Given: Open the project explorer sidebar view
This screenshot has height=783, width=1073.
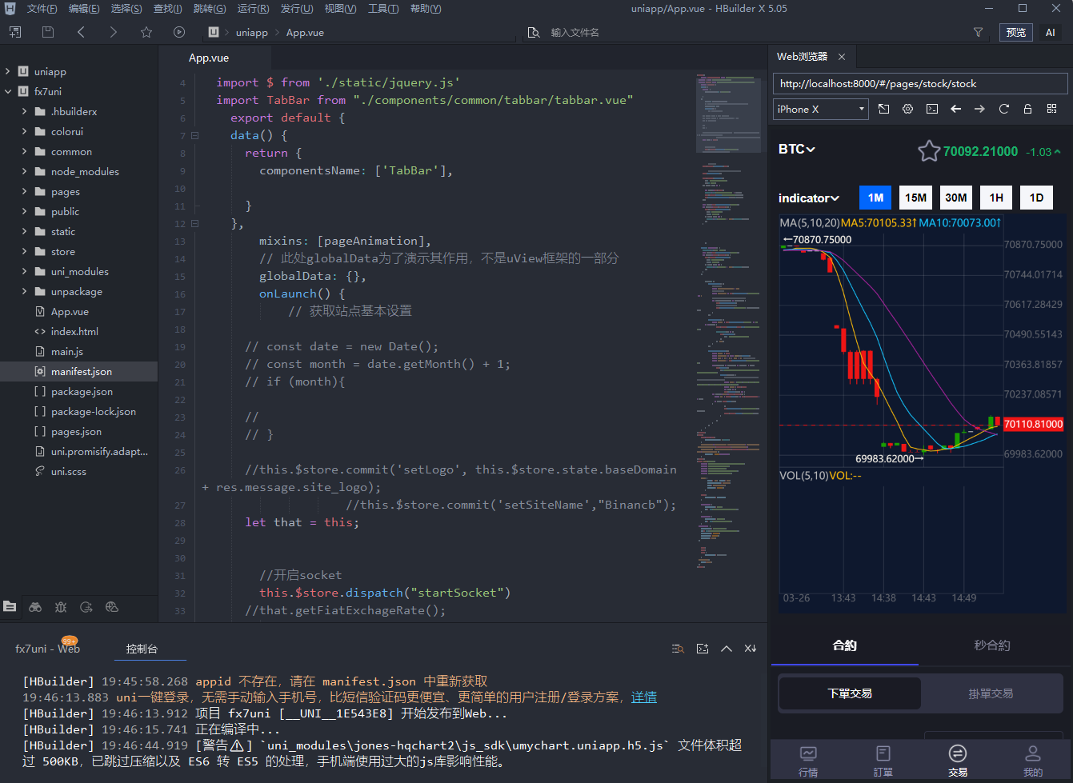Looking at the screenshot, I should [x=10, y=607].
